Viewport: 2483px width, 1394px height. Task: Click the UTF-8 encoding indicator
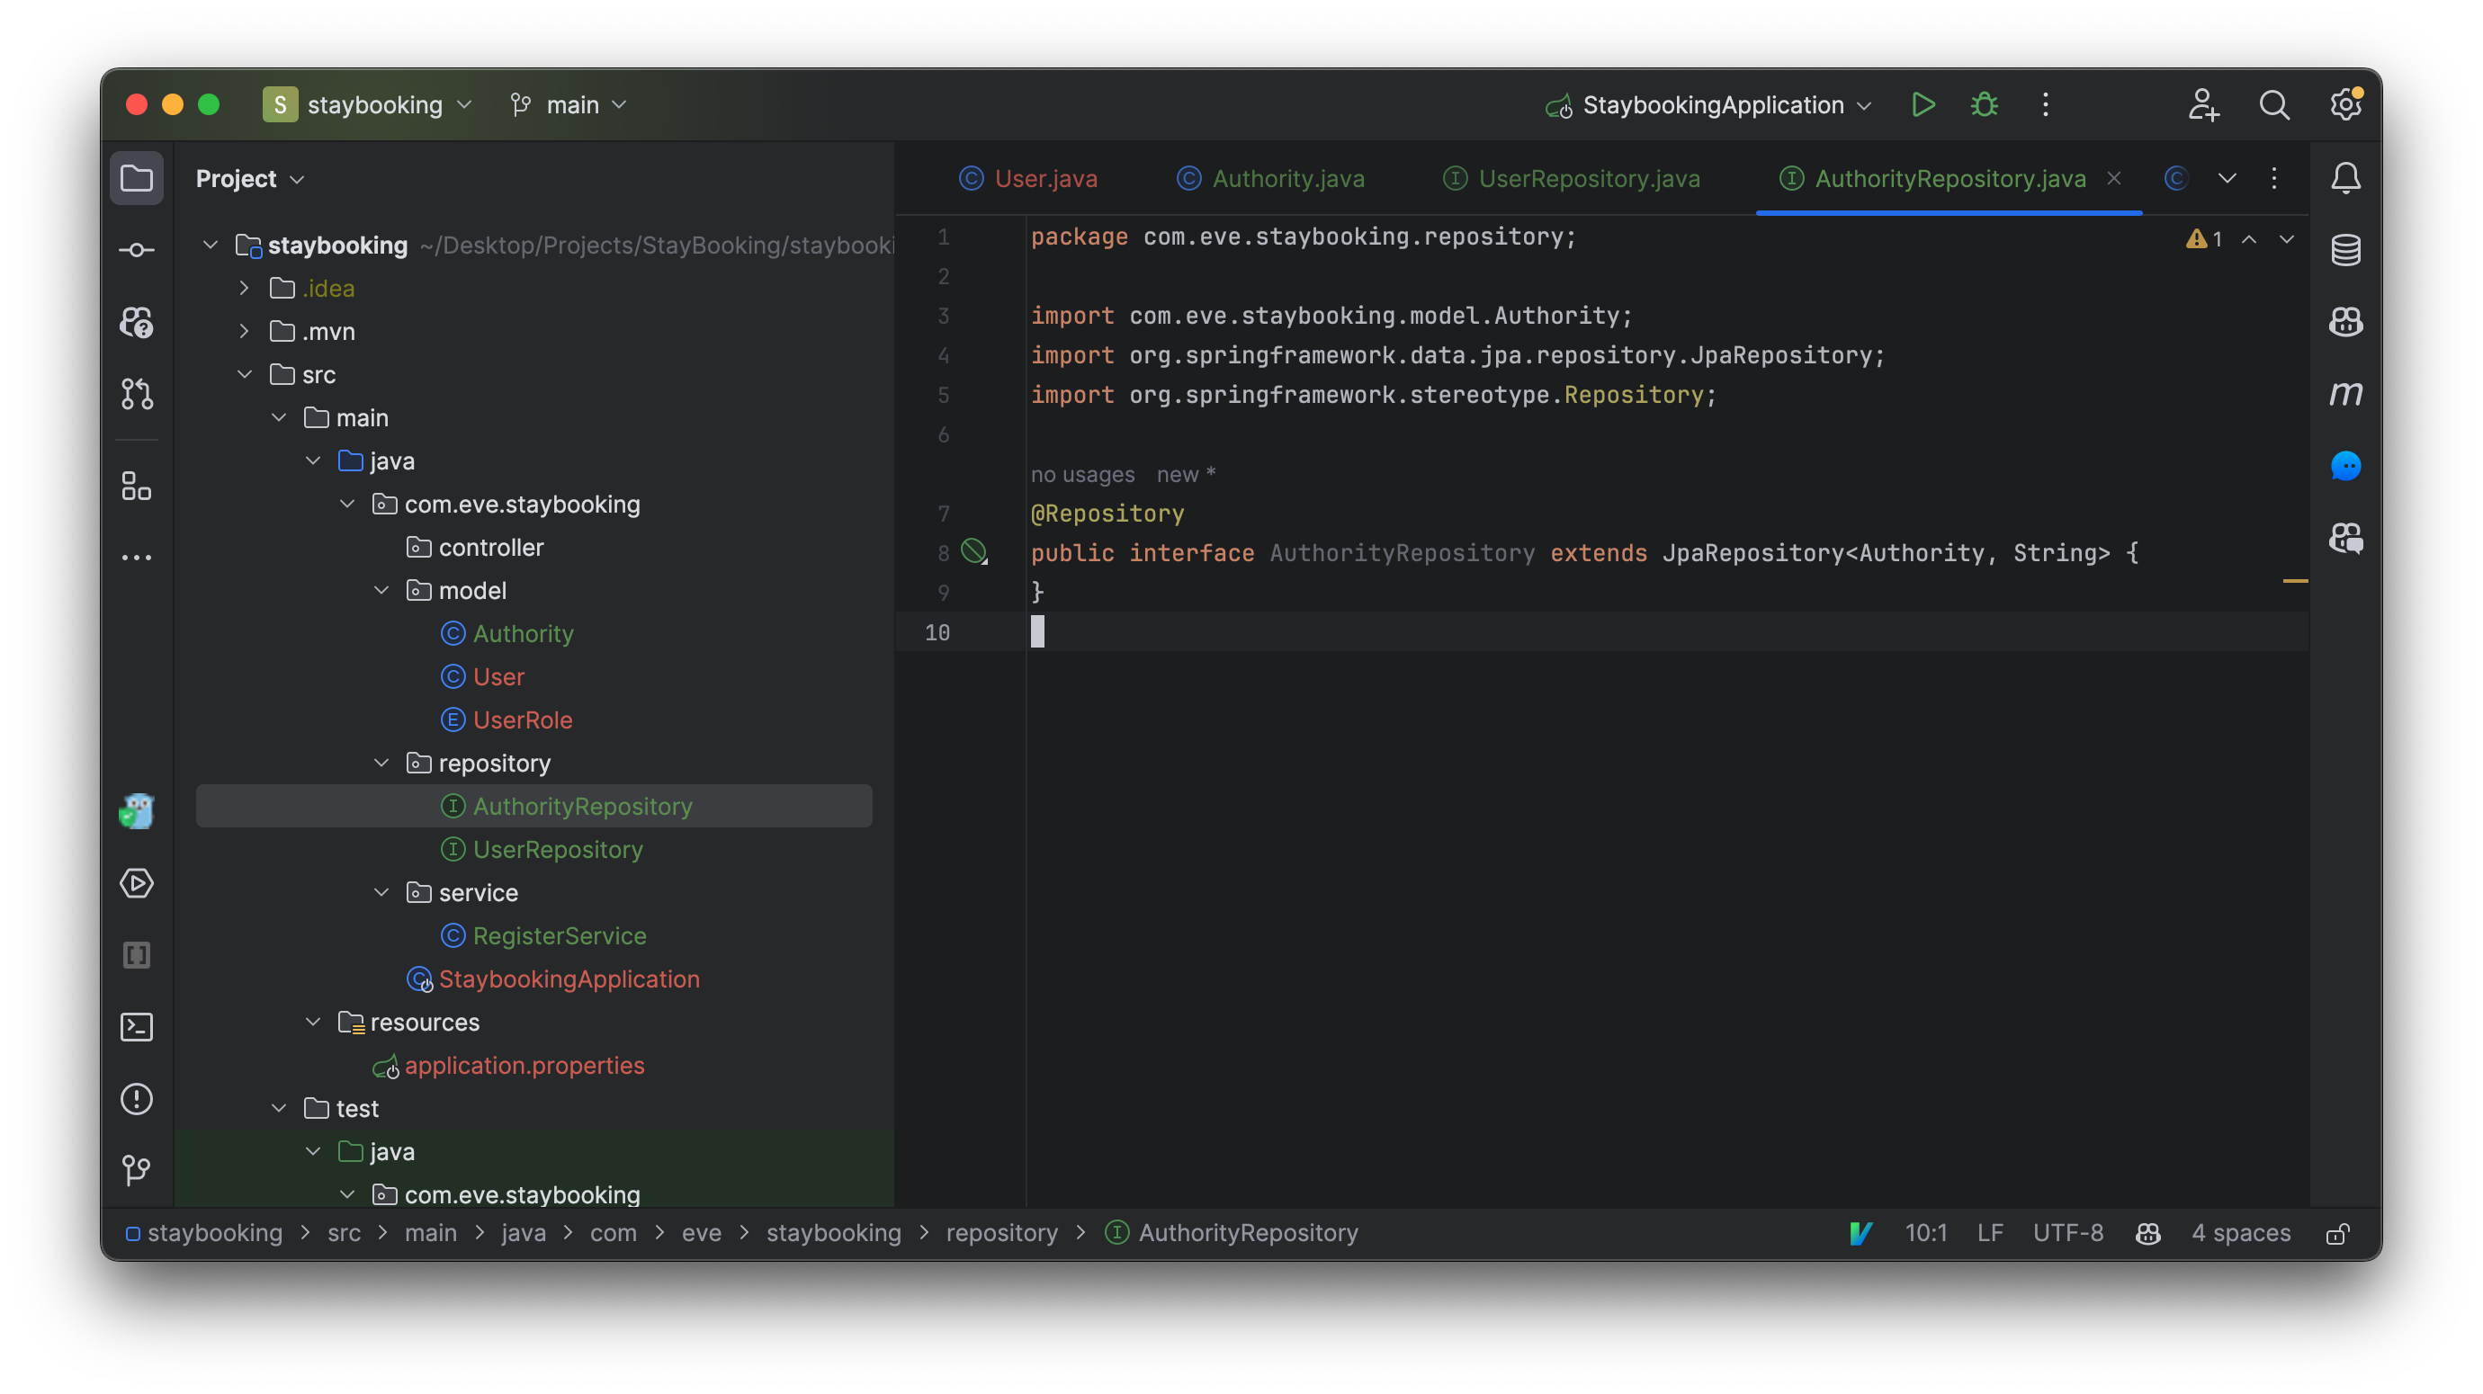click(x=2068, y=1233)
